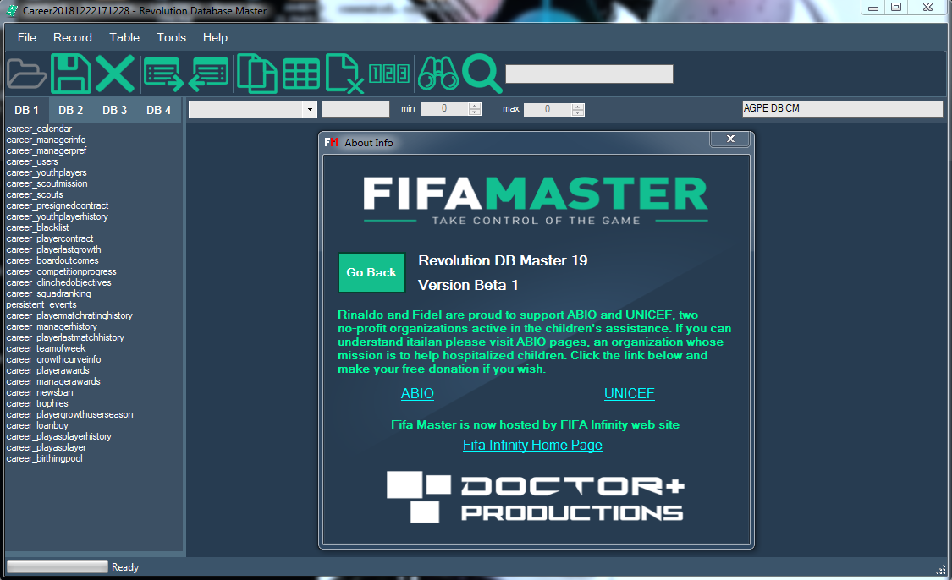952x580 pixels.
Task: Select persistent_events table
Action: tap(41, 304)
